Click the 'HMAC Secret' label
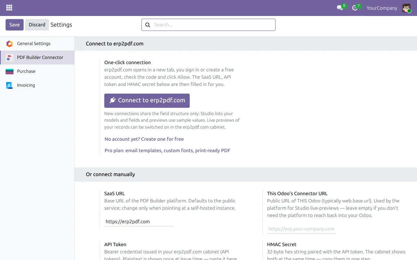This screenshot has height=260, width=417. coord(282,244)
